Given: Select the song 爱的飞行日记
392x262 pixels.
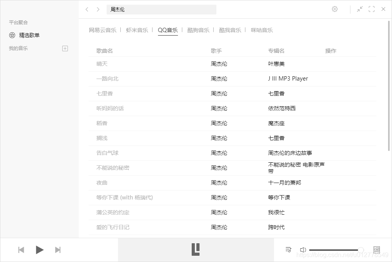Looking at the screenshot, I should point(113,227).
